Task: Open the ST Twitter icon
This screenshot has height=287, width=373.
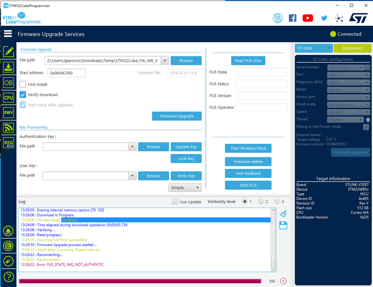Action: [x=324, y=18]
